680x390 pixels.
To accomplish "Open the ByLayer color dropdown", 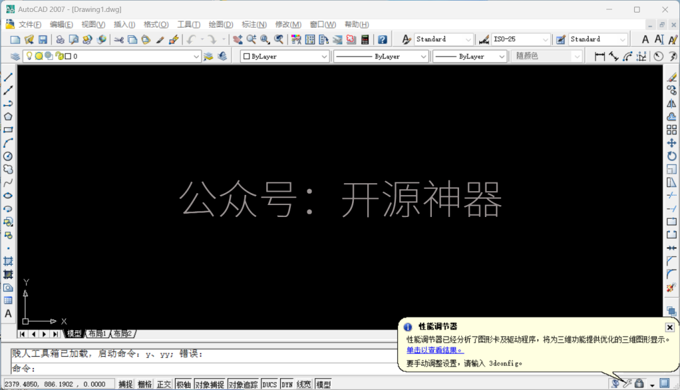I will click(324, 57).
